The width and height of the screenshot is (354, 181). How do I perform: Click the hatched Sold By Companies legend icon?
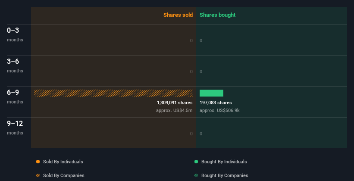coord(38,175)
